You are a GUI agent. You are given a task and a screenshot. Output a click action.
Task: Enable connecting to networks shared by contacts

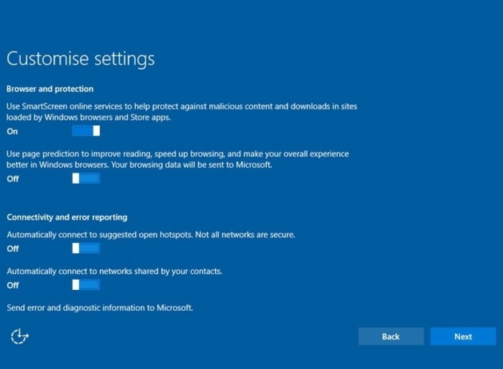click(86, 285)
